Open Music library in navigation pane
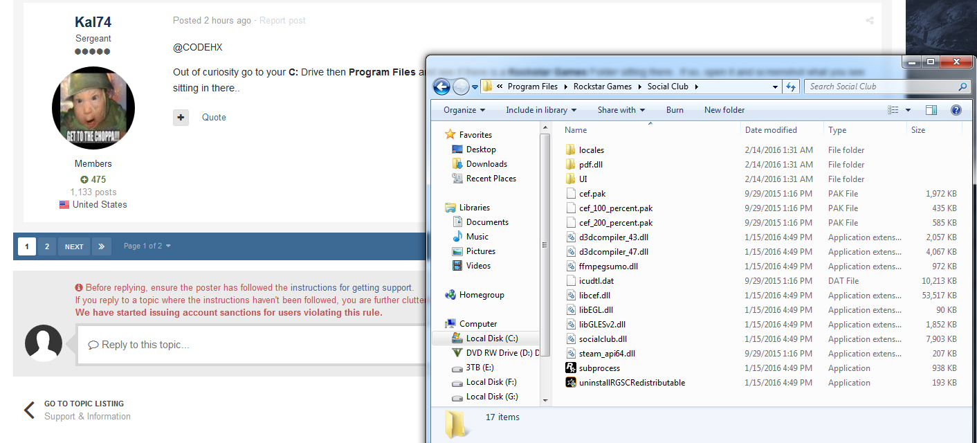This screenshot has height=443, width=977. pos(477,237)
